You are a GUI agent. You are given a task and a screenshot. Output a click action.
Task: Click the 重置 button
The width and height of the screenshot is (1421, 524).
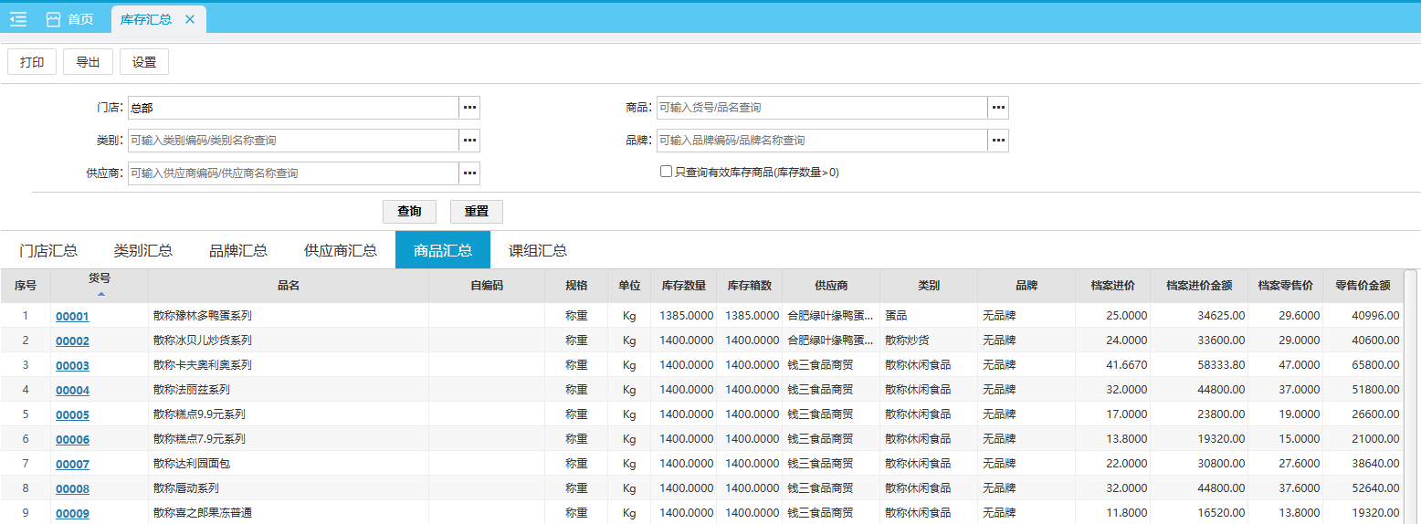point(476,212)
